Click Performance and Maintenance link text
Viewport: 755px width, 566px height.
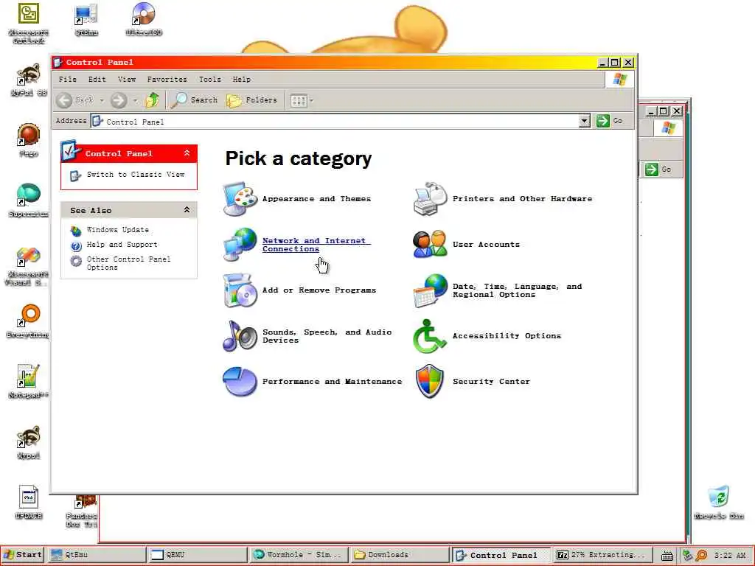tap(332, 381)
